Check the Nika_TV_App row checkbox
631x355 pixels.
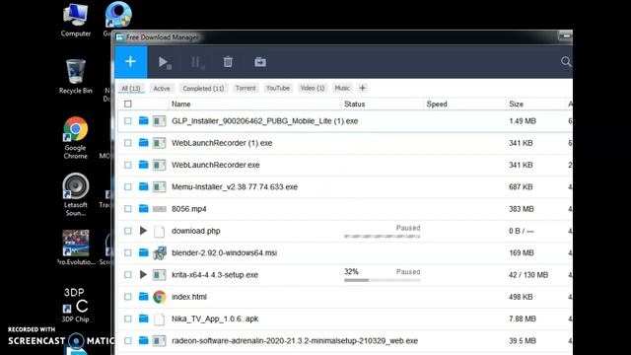(128, 319)
